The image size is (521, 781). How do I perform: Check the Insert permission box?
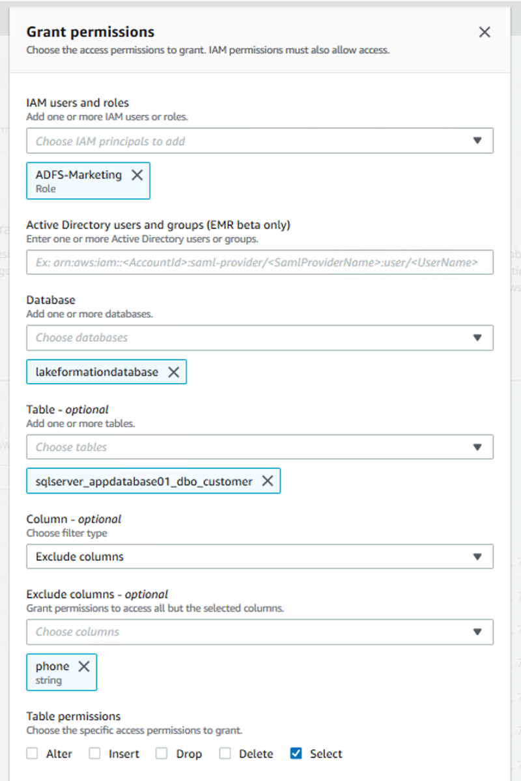point(95,754)
